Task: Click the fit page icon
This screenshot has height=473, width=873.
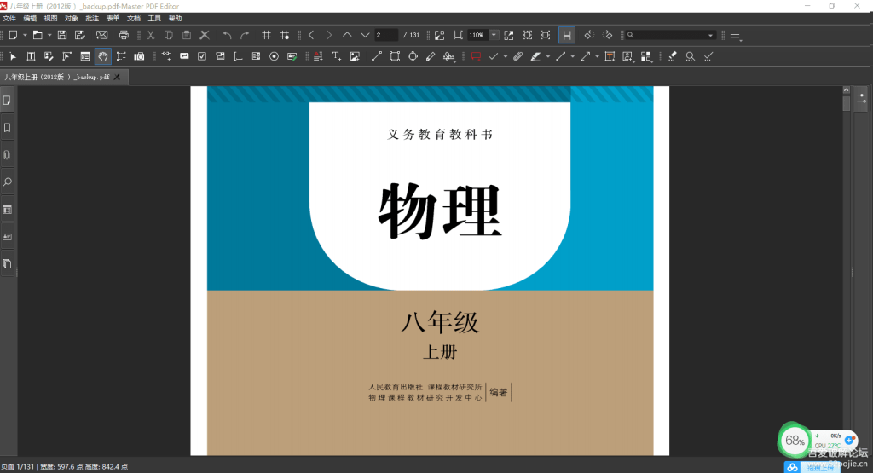Action: tap(527, 35)
